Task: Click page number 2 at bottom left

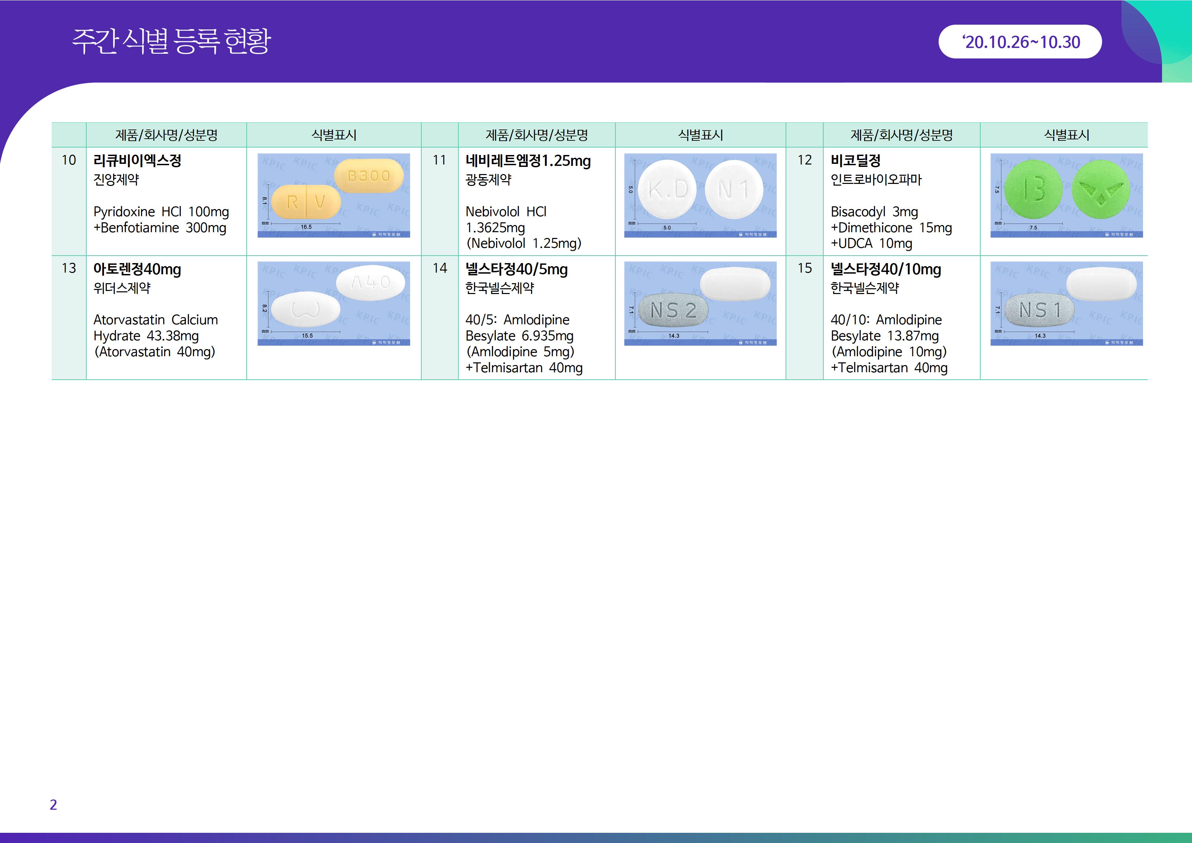Action: pos(53,805)
